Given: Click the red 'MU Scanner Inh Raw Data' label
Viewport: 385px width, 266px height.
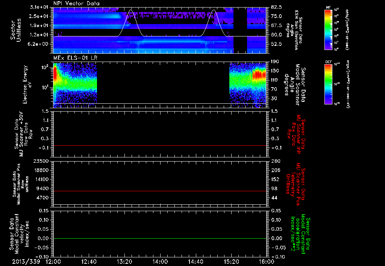Looking at the screenshot, I should tap(296, 134).
